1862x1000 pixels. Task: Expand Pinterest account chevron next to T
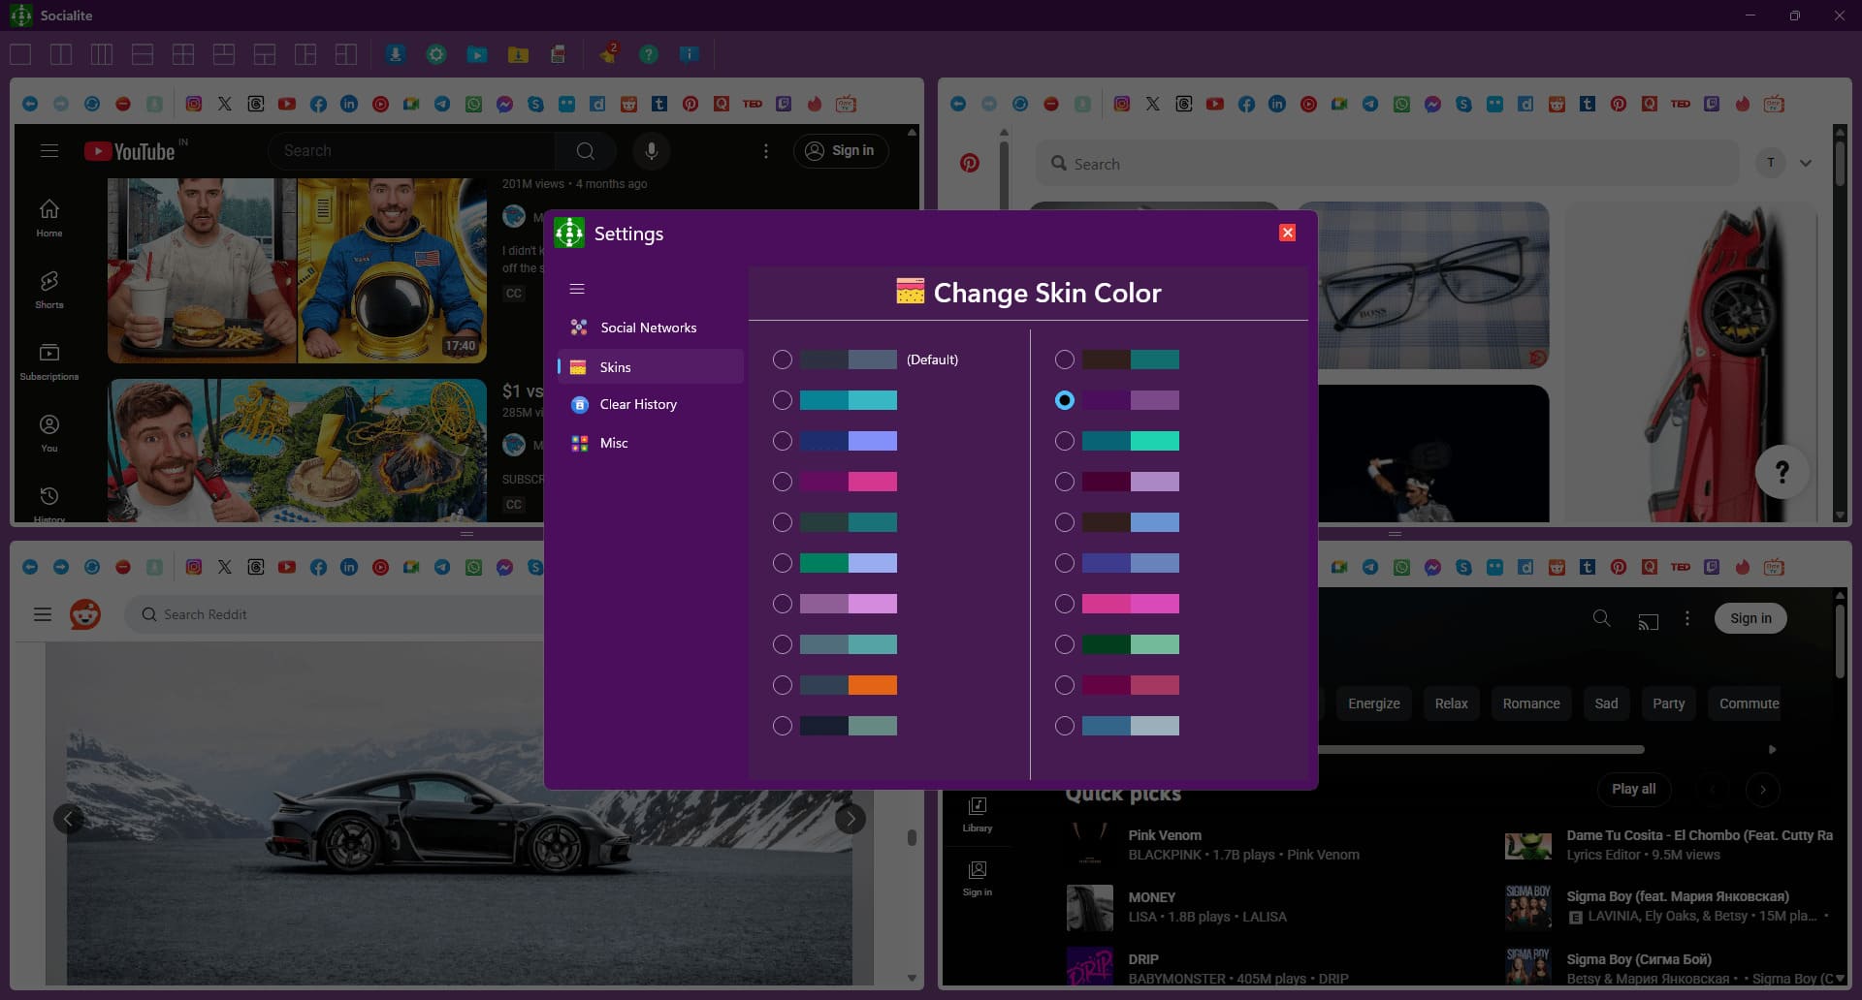1806,163
